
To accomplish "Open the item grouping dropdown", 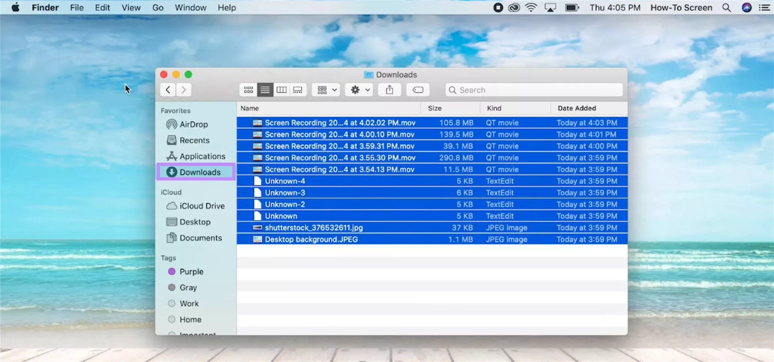I will coord(325,90).
